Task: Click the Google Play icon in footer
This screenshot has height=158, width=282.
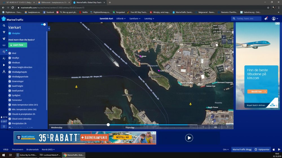Action: click(279, 149)
